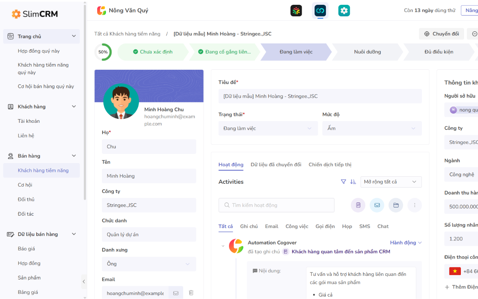The image size is (478, 299).
Task: Click the Chuyển đổi button
Action: click(441, 34)
